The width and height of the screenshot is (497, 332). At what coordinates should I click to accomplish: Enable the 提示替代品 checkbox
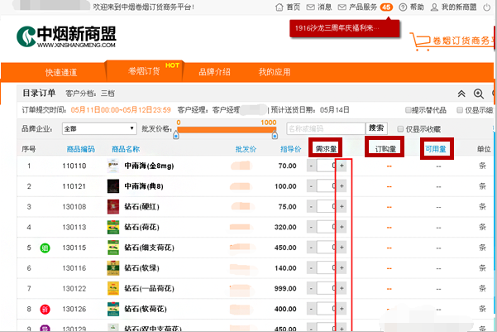[x=409, y=110]
